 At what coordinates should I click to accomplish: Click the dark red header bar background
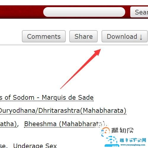[21, 12]
